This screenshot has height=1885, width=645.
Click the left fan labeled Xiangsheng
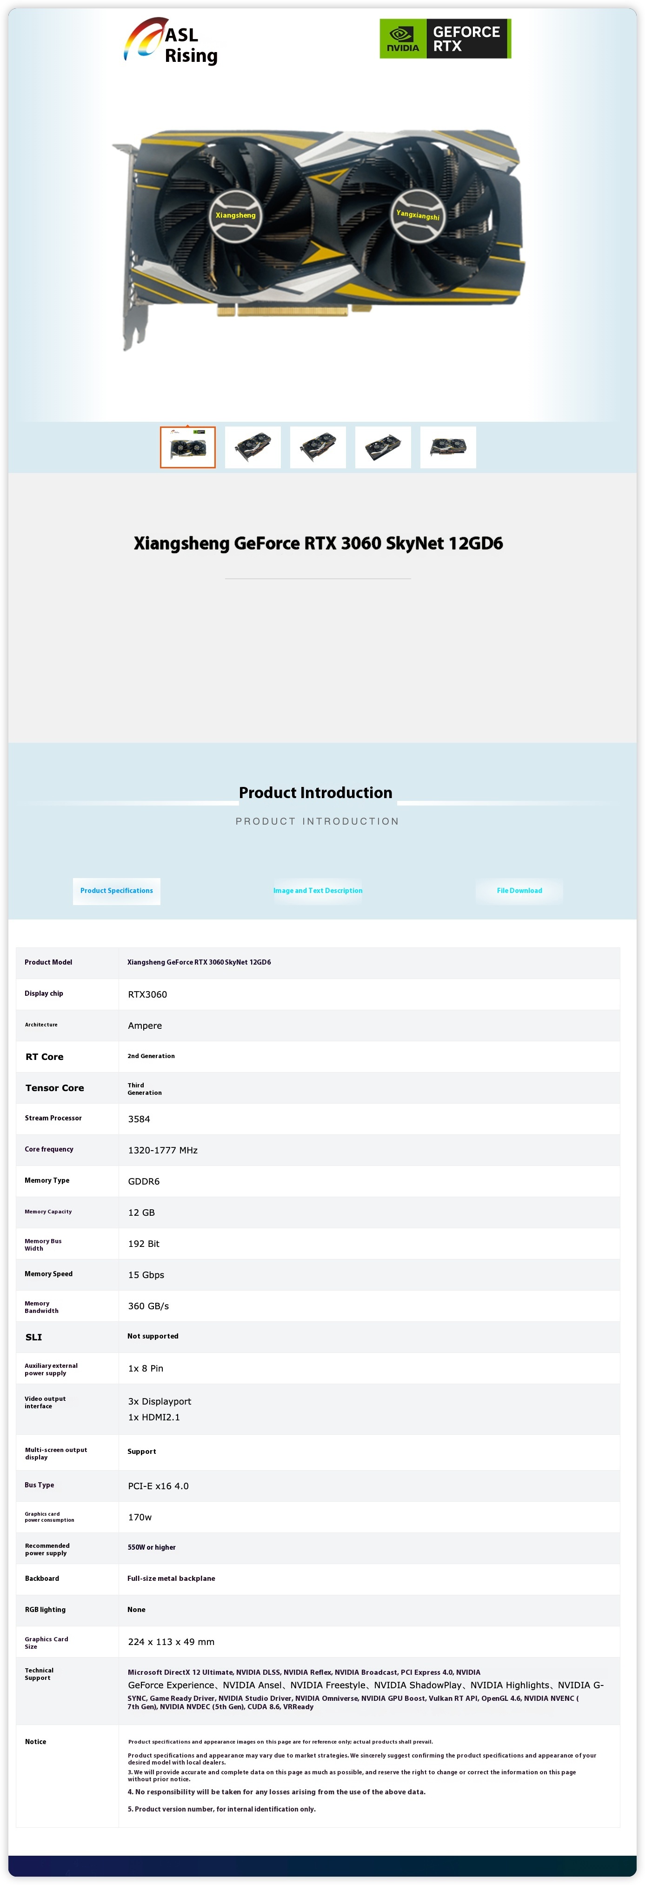pyautogui.click(x=235, y=215)
